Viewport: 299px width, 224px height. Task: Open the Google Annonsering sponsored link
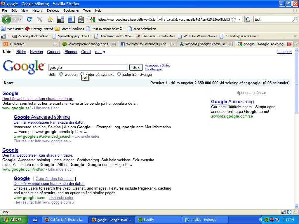tap(232, 101)
